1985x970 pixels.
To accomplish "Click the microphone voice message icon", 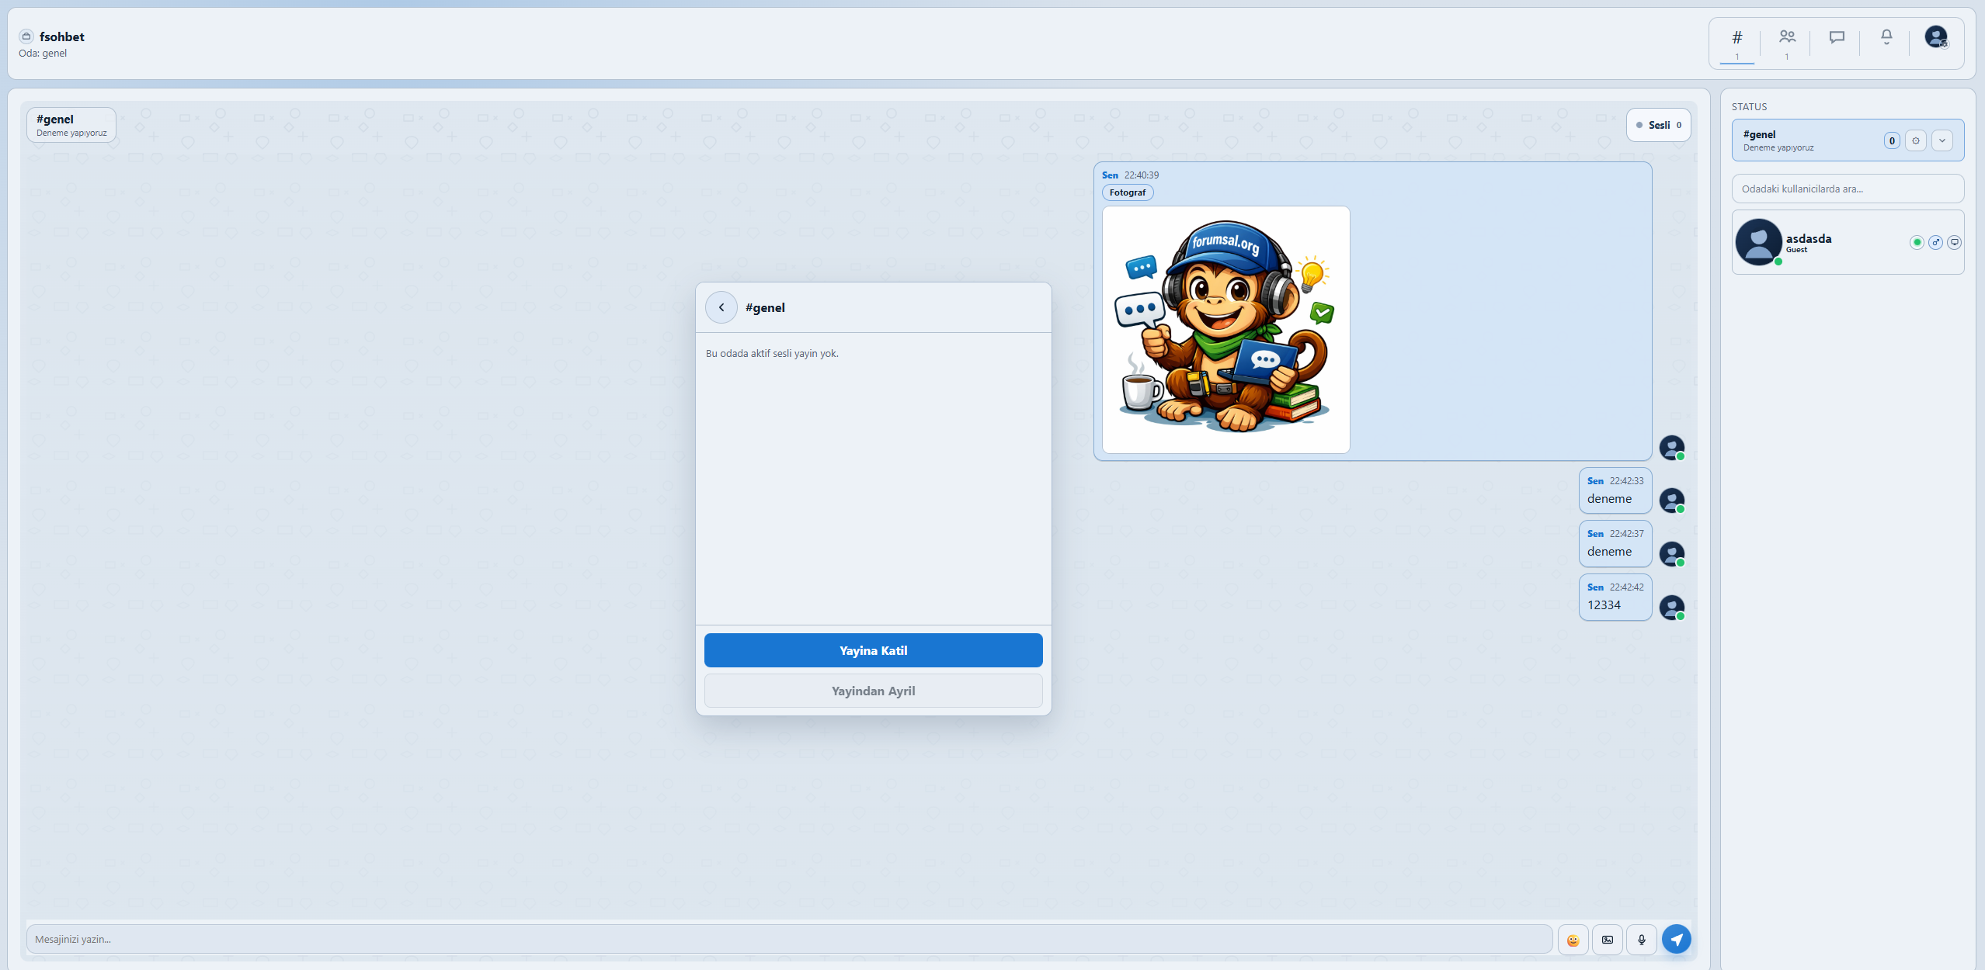I will tap(1641, 940).
